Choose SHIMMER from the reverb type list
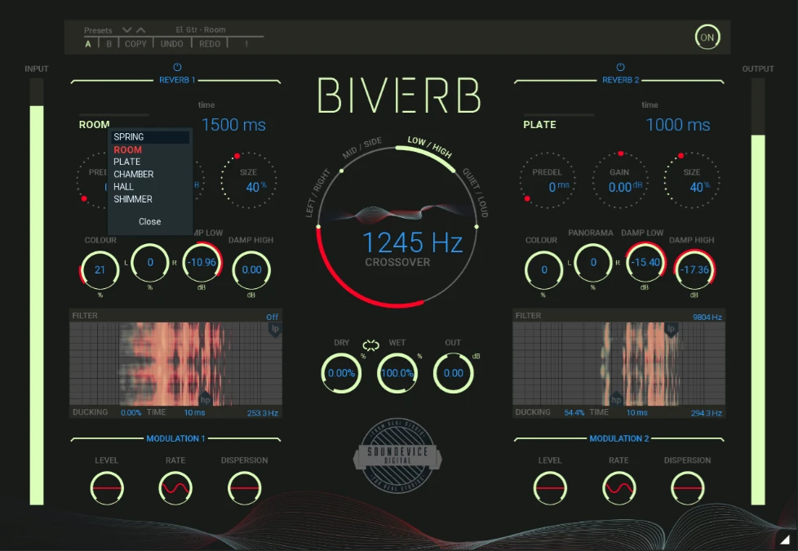 pyautogui.click(x=133, y=199)
